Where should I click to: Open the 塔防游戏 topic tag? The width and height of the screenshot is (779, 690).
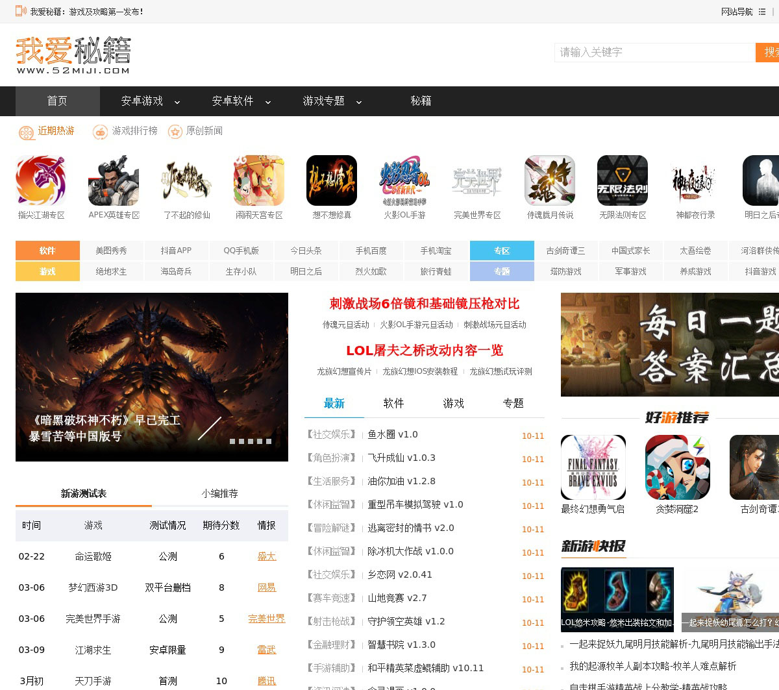[x=566, y=271]
